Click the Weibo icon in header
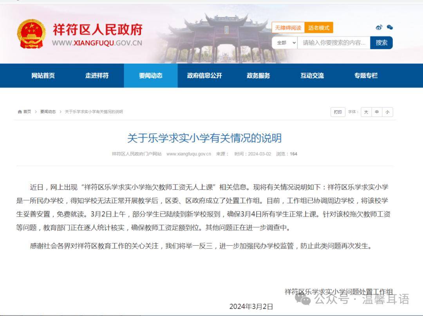 [x=379, y=27]
